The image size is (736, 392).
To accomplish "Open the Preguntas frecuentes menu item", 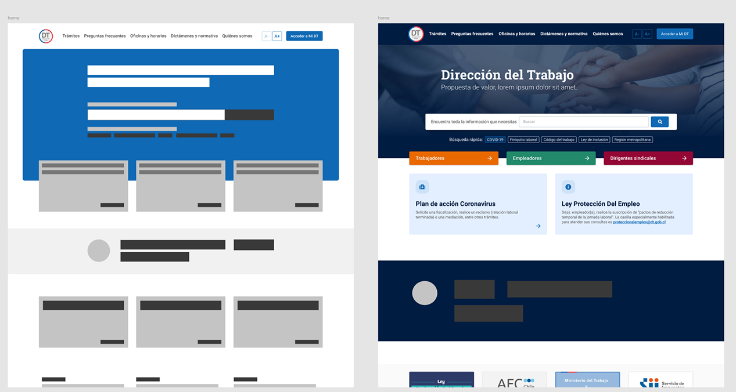I will [x=472, y=34].
